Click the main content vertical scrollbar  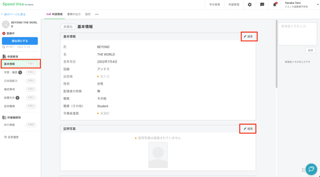277,54
